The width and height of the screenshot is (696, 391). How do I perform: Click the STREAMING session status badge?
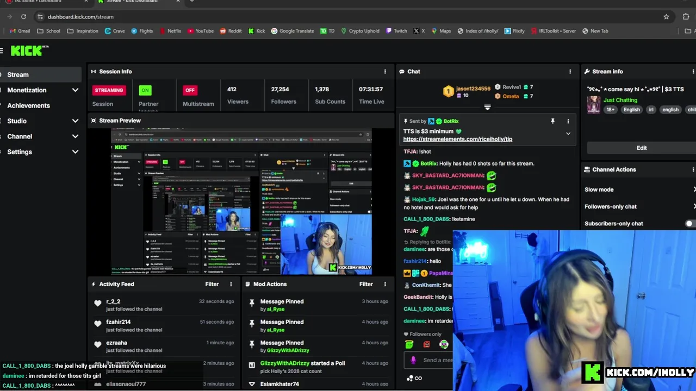[x=109, y=90]
